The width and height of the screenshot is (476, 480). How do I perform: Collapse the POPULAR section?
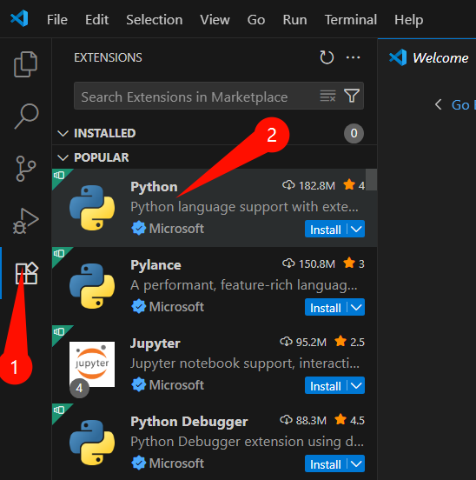pos(63,157)
